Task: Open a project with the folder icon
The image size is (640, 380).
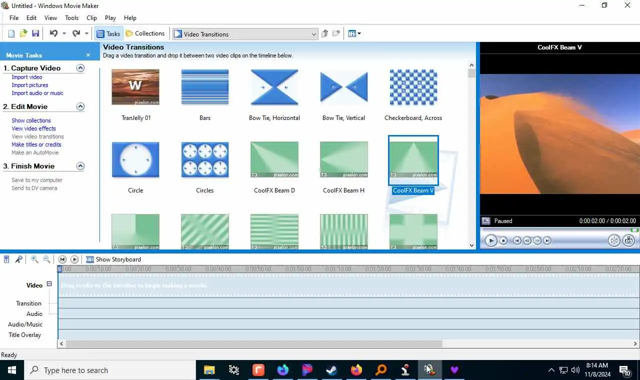Action: pos(23,33)
